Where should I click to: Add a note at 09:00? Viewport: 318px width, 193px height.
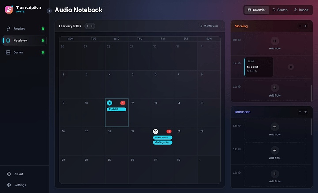point(275,44)
